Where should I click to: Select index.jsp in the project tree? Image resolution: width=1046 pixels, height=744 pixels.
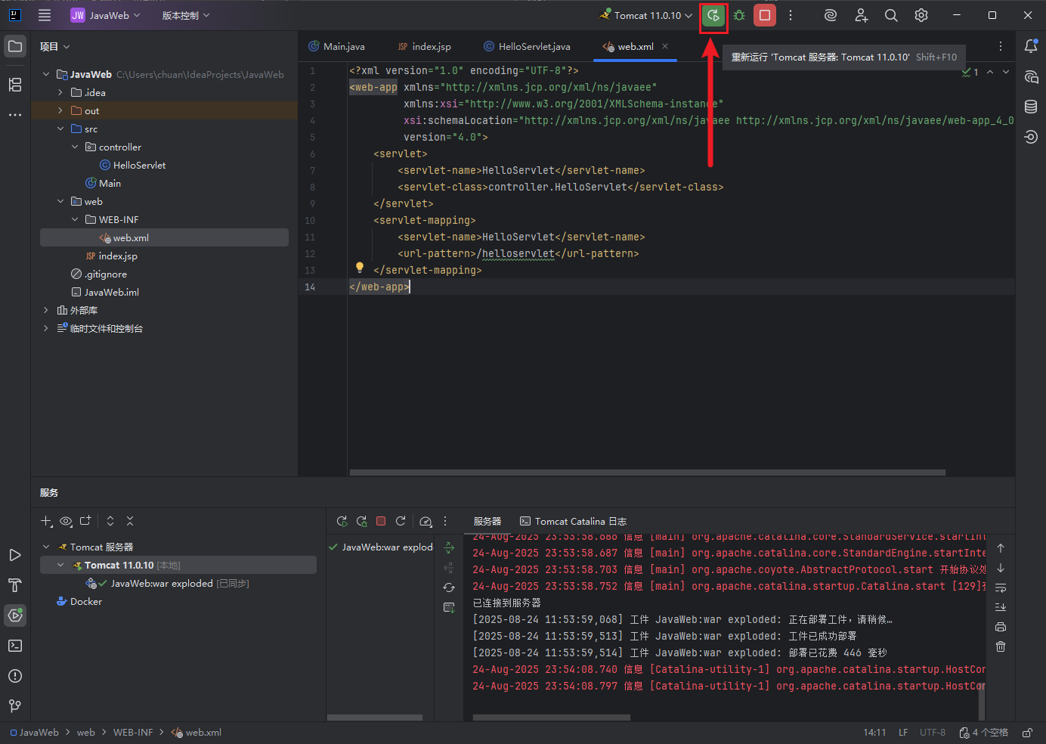110,256
